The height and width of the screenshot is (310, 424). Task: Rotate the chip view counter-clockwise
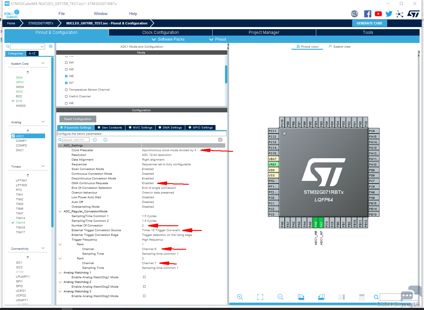pos(321,297)
